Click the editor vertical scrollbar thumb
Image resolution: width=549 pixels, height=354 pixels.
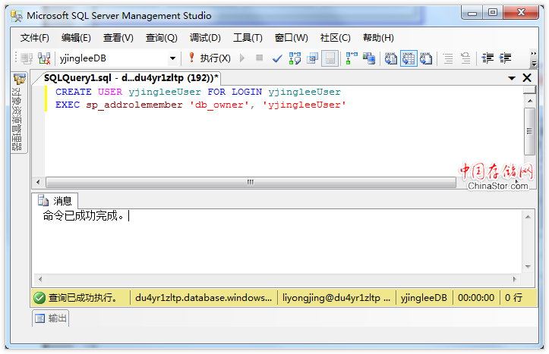click(x=530, y=131)
